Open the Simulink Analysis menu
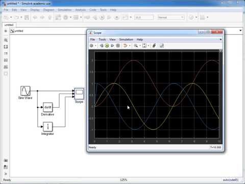 point(81,10)
